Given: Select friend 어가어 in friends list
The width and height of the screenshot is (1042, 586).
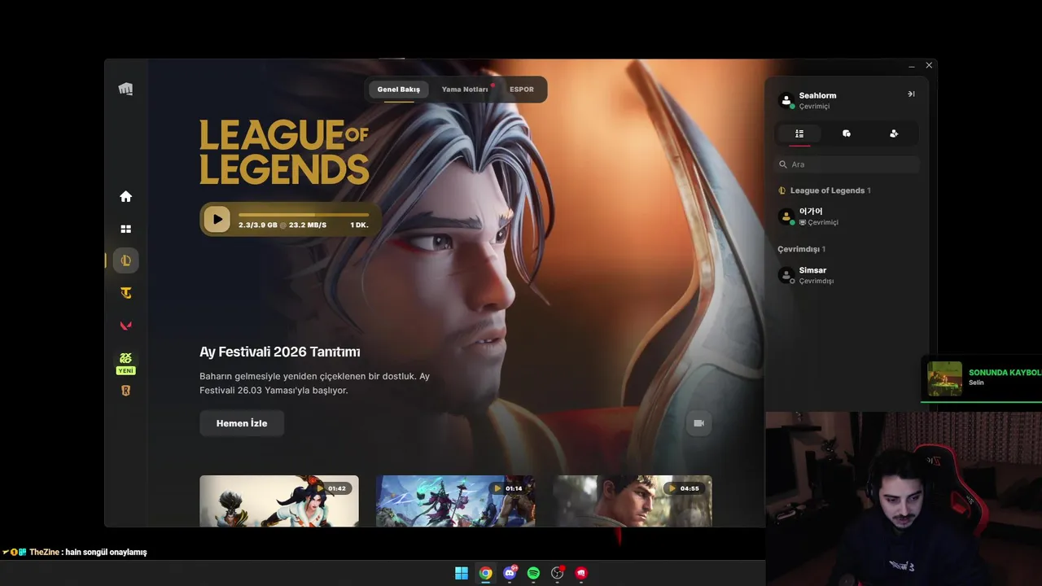Looking at the screenshot, I should click(847, 216).
